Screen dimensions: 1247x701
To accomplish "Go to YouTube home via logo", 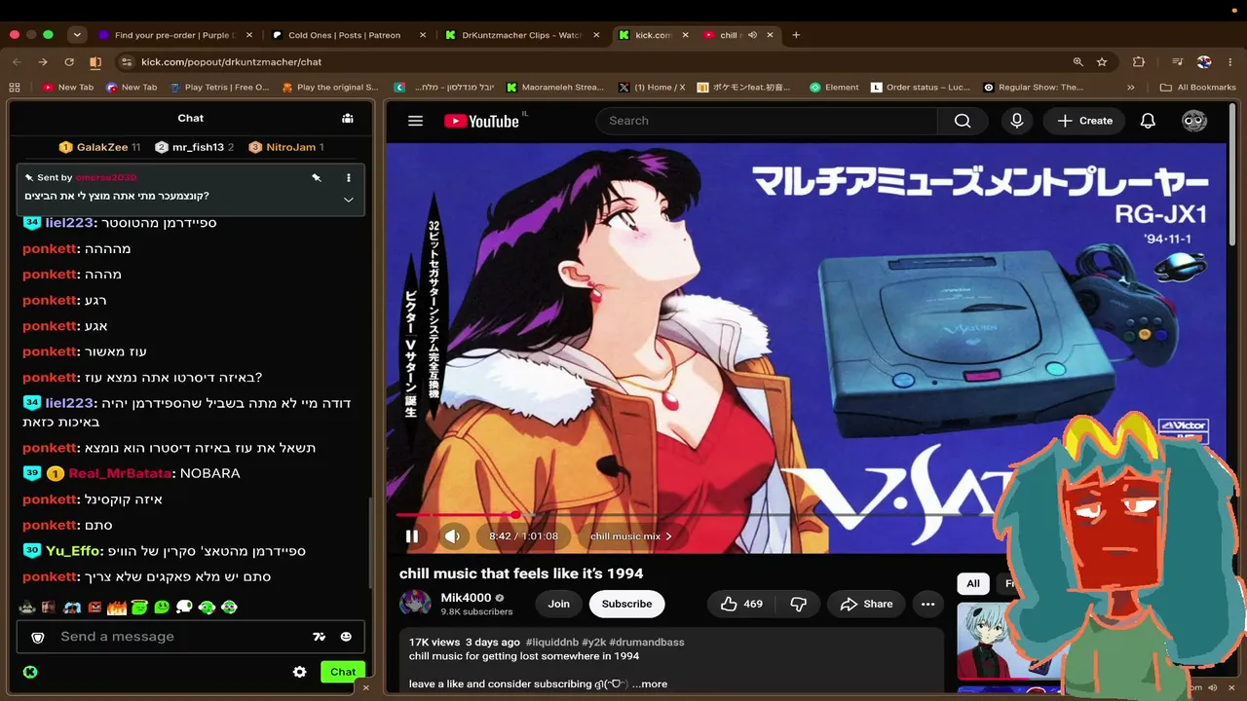I will (x=481, y=121).
